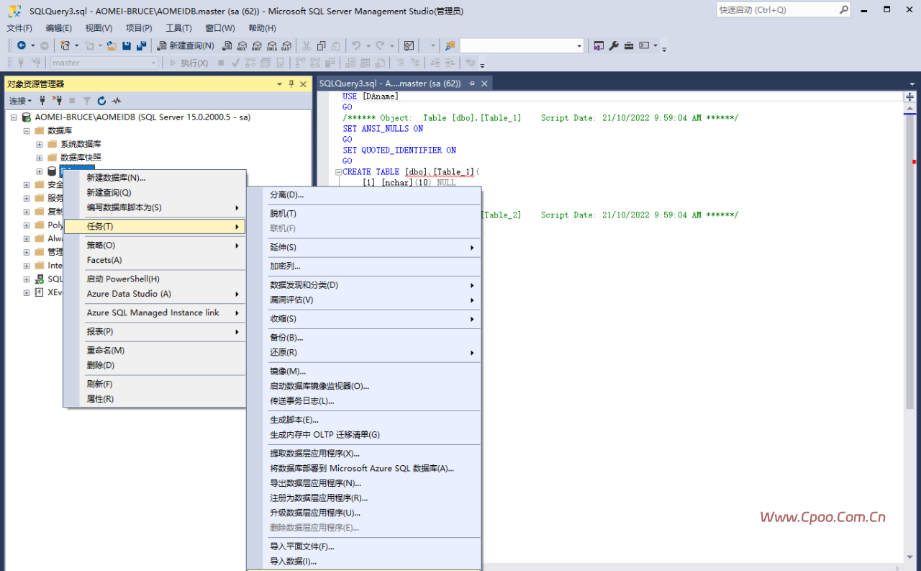This screenshot has height=571, width=921.
Task: Click the Copy toolbar icon
Action: (322, 45)
